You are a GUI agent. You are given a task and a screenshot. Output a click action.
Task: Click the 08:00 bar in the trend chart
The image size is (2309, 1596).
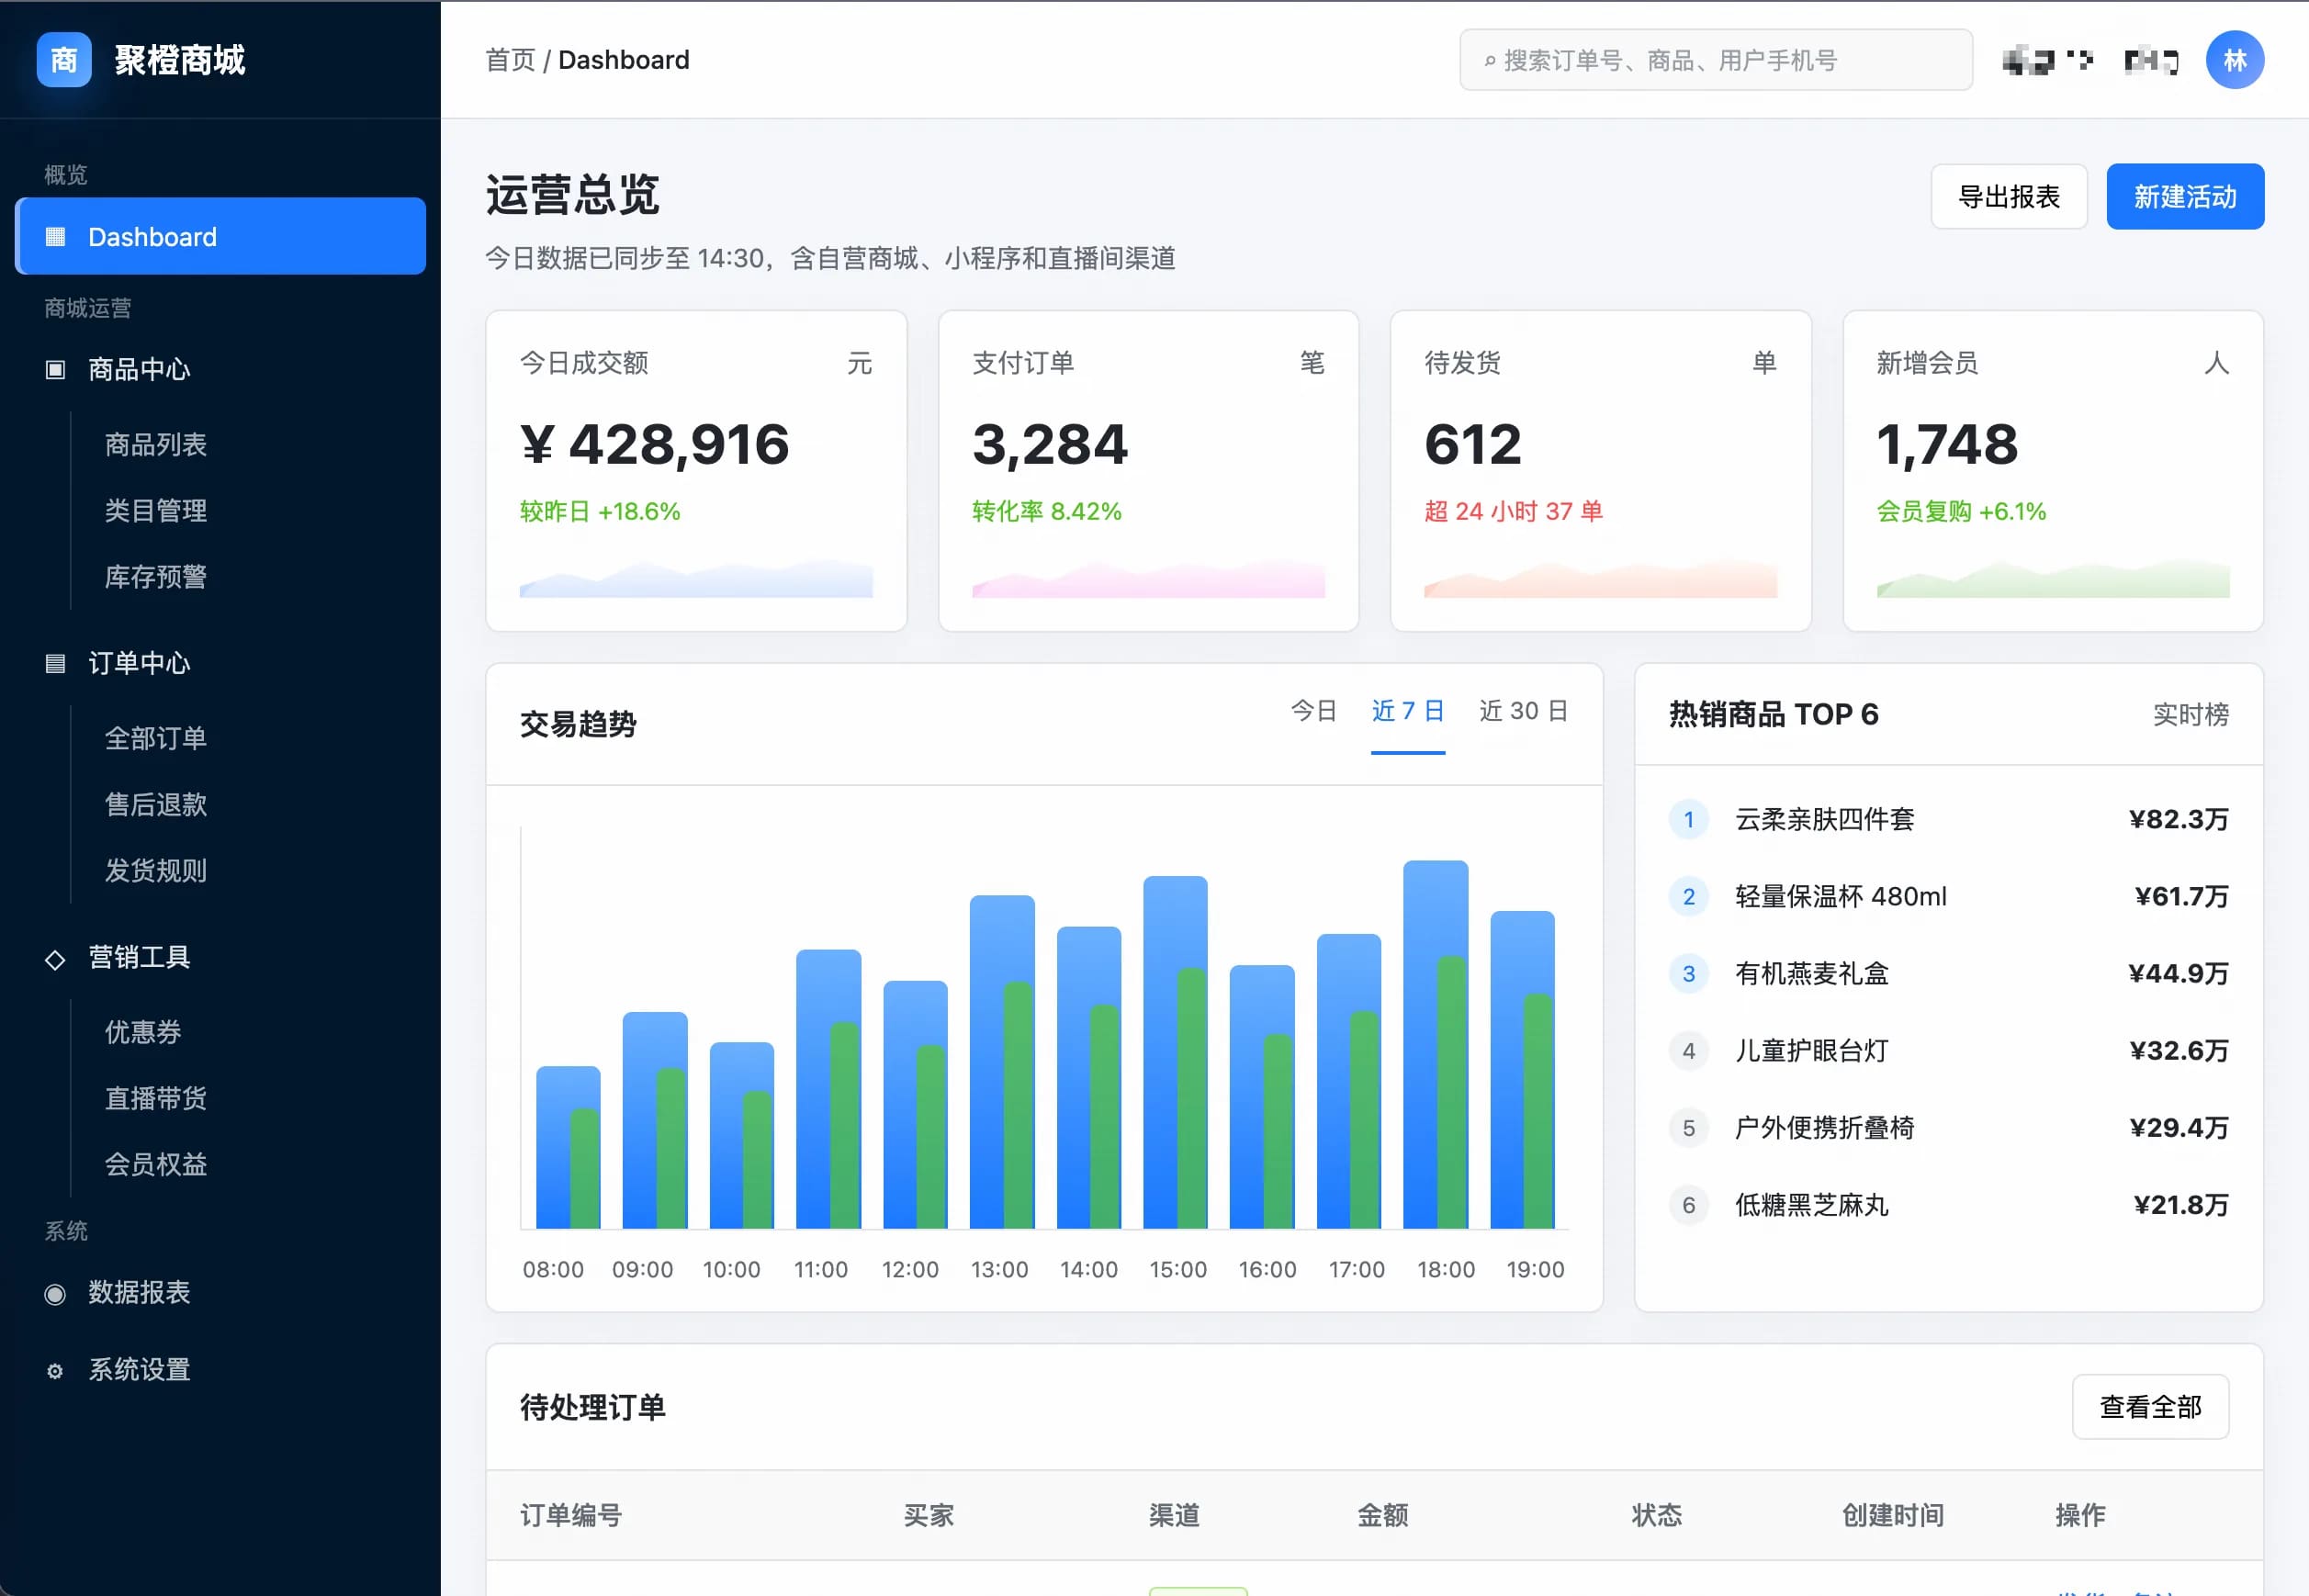click(x=568, y=1147)
